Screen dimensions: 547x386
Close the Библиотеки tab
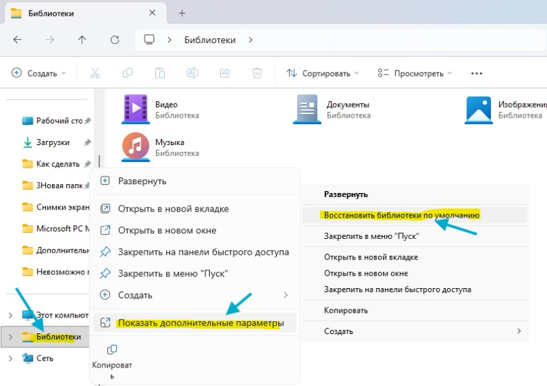152,13
